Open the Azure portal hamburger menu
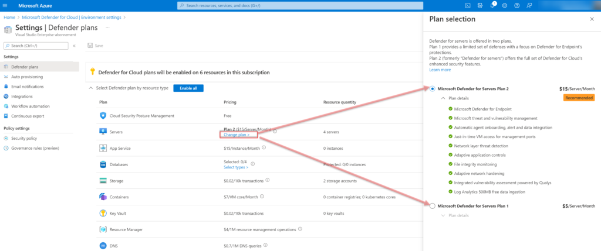 (5, 5)
